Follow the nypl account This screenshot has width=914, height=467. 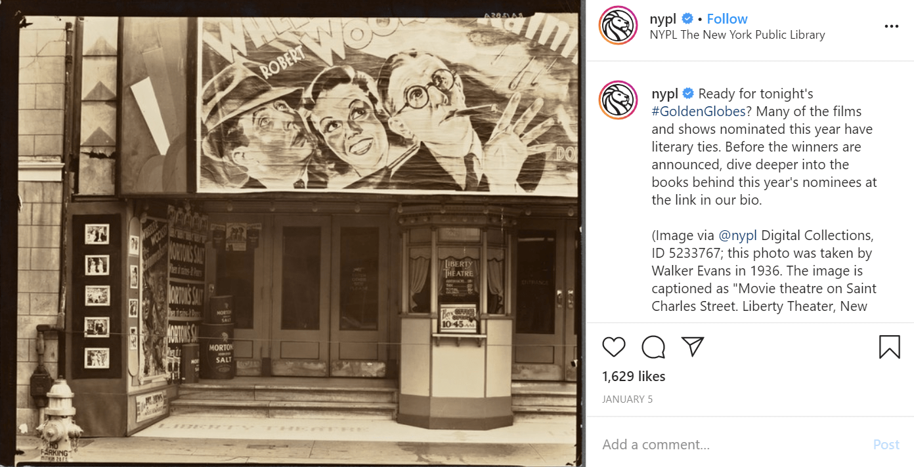coord(727,18)
